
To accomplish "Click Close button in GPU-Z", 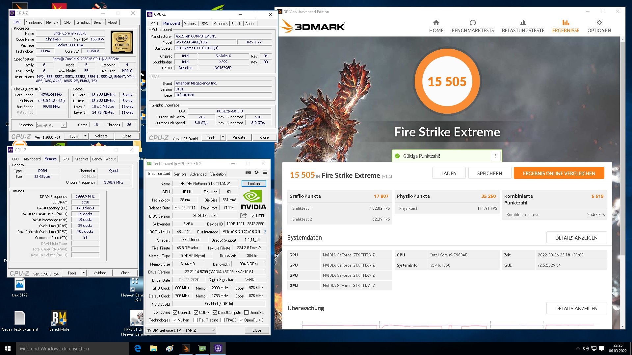I will pos(257,330).
